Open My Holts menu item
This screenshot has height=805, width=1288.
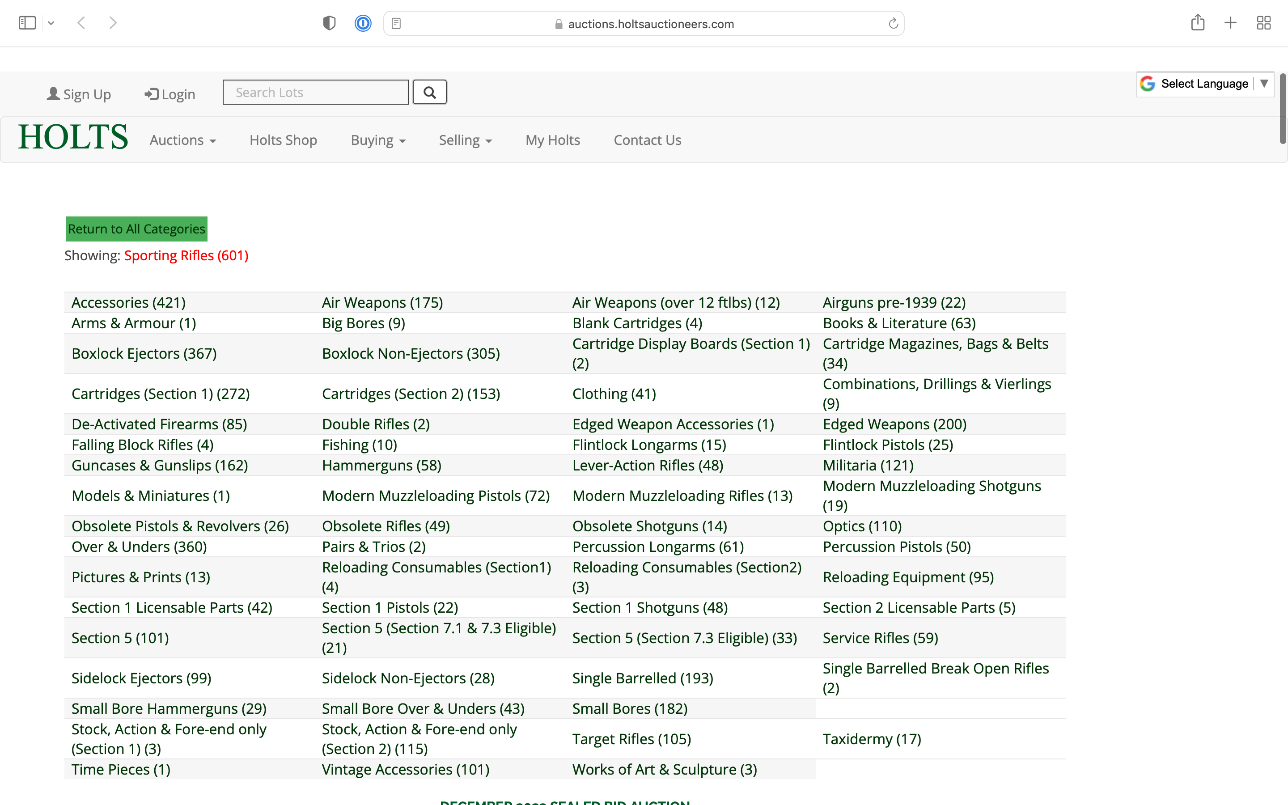(552, 140)
